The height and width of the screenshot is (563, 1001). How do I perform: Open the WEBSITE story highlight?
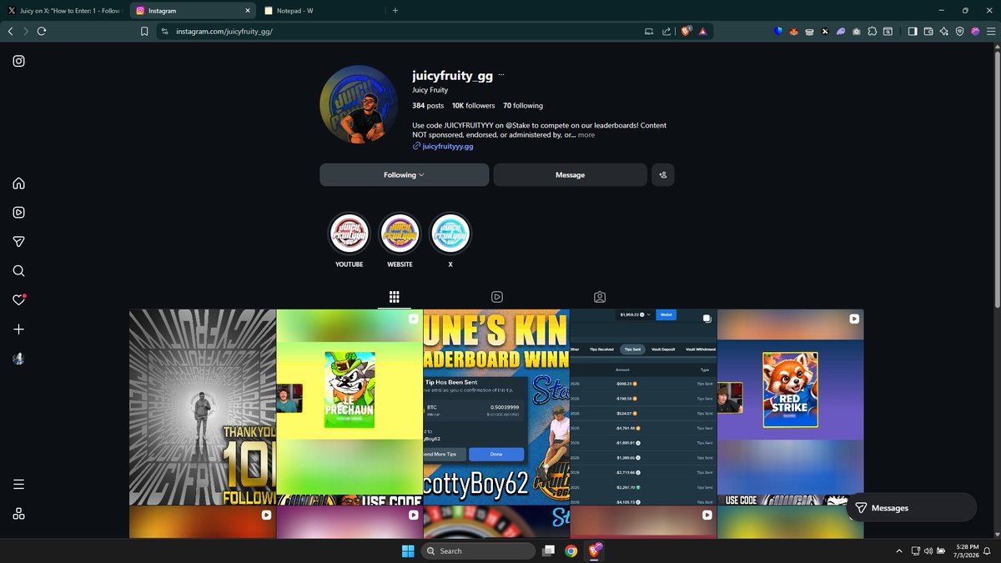pyautogui.click(x=400, y=234)
